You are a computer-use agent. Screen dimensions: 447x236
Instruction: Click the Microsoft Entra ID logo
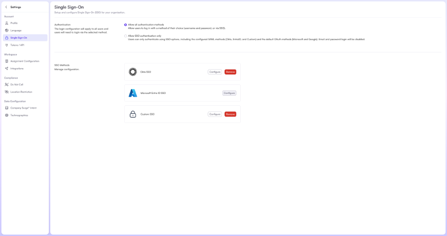133,93
